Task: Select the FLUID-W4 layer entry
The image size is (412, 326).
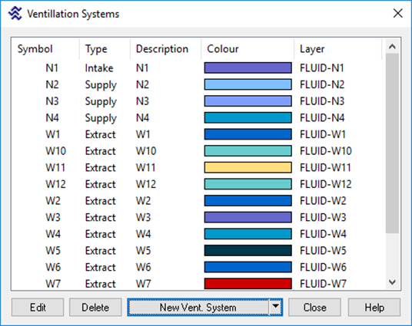Action: point(323,234)
